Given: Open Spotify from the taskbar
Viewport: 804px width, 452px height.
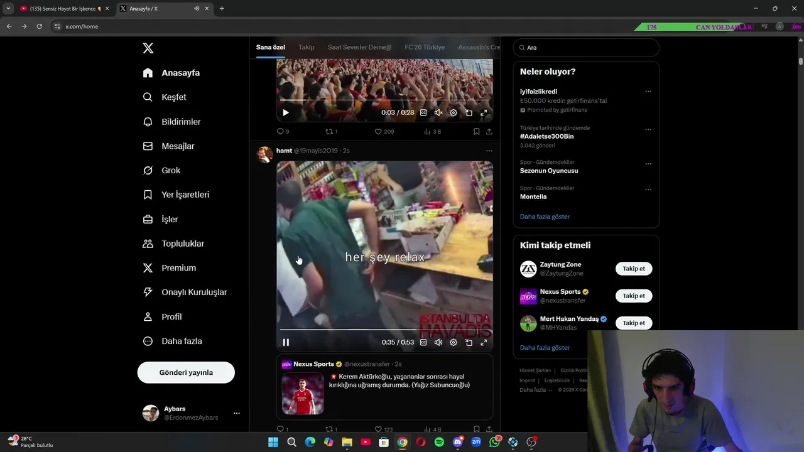Looking at the screenshot, I should pos(439,442).
